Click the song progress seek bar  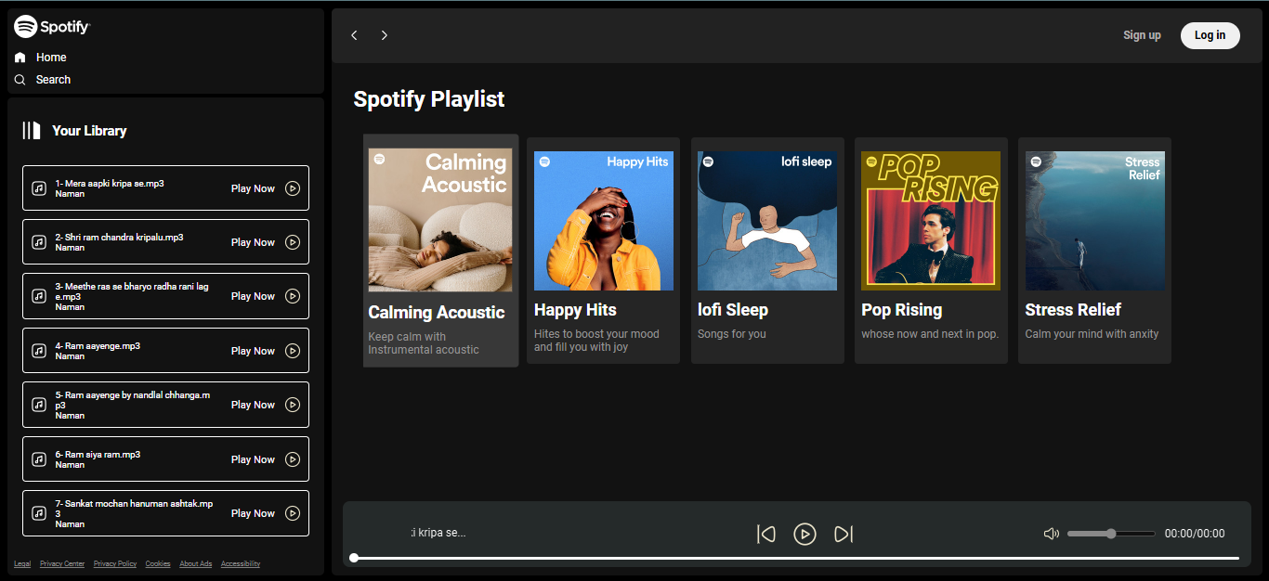click(x=795, y=558)
